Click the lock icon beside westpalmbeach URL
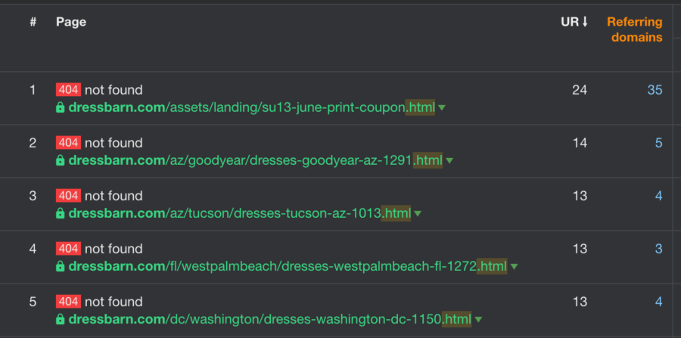Screen dimensions: 681x338 [x=61, y=266]
